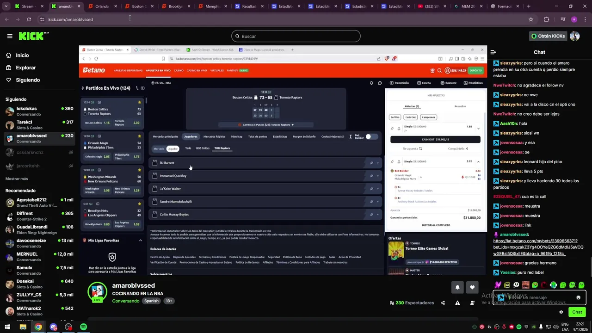Viewport: 592px width, 333px height.
Task: Click Obtén KICKs button
Action: tap(548, 36)
